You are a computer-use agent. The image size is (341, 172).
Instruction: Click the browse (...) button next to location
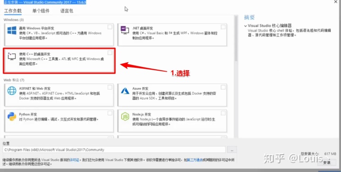click(x=232, y=150)
